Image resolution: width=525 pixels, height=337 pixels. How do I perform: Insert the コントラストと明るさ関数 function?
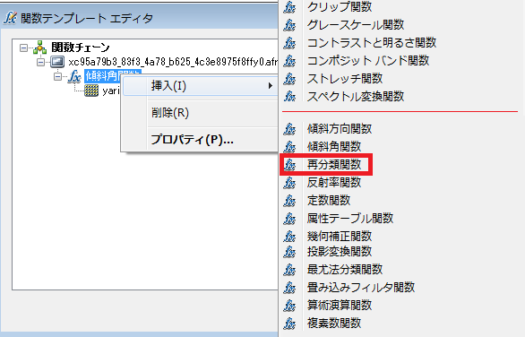[372, 43]
